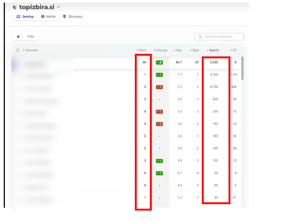The image size is (281, 222).
Task: Click search volume 120
Action: click(215, 161)
